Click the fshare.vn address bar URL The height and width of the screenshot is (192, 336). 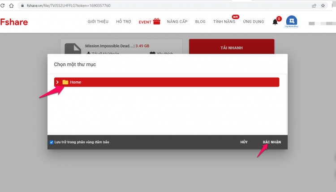(69, 5)
